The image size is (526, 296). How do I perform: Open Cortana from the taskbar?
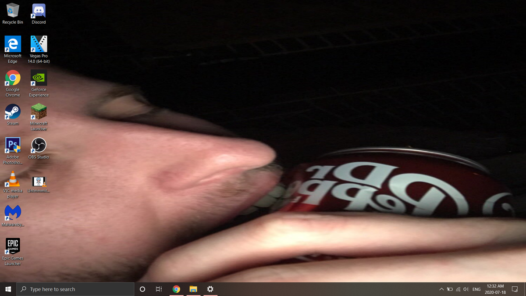[x=142, y=289]
